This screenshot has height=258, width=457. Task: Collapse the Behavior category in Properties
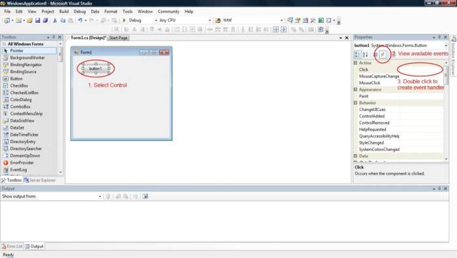click(x=355, y=103)
